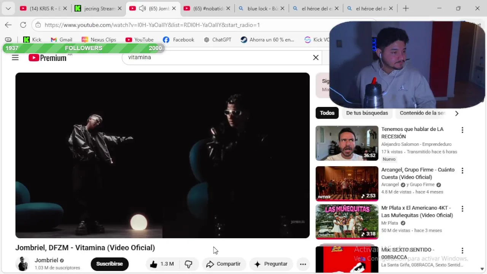
Task: Ask about the video with Preguntar
Action: (x=271, y=264)
